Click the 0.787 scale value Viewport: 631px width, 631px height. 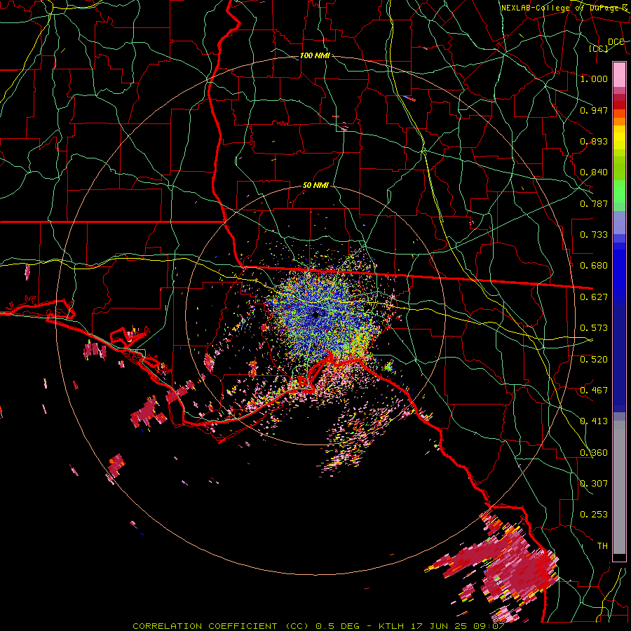[x=594, y=203]
